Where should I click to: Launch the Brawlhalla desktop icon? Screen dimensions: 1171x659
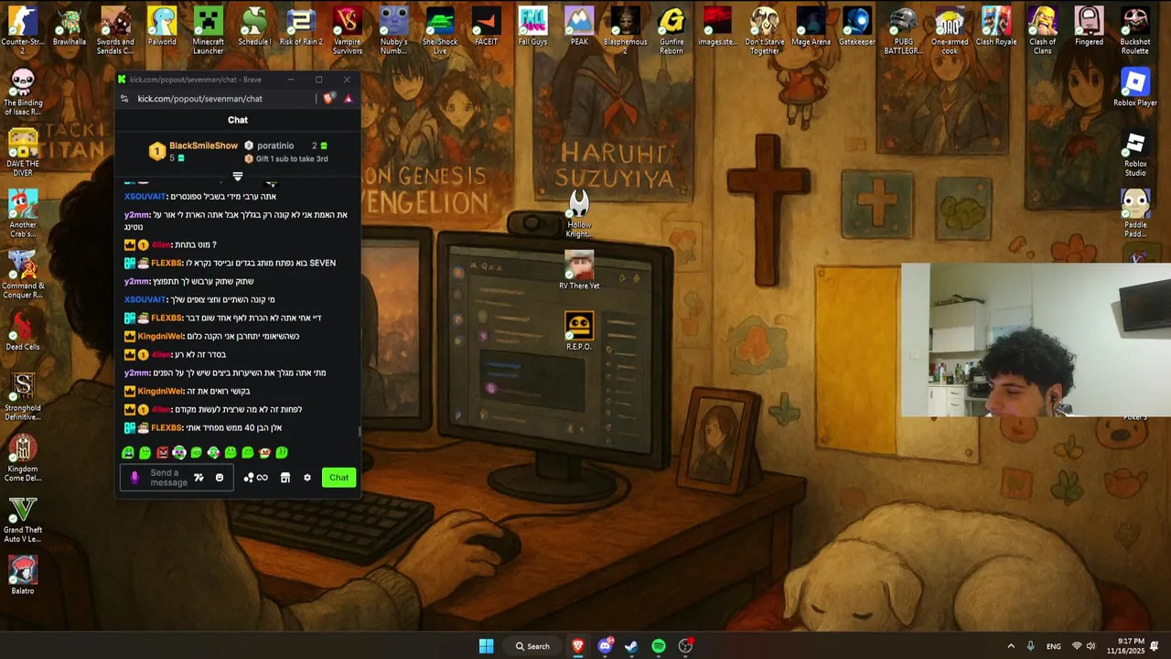(69, 27)
